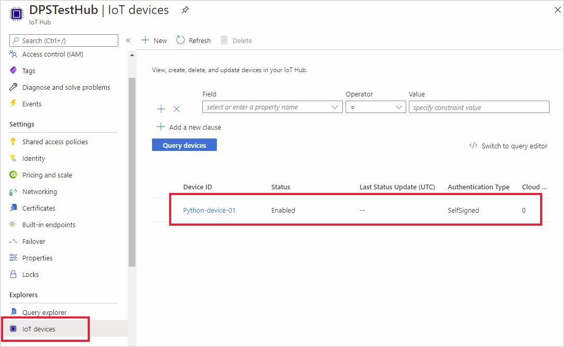This screenshot has width=564, height=347.
Task: Open the Python-device-01 device link
Action: pyautogui.click(x=209, y=210)
